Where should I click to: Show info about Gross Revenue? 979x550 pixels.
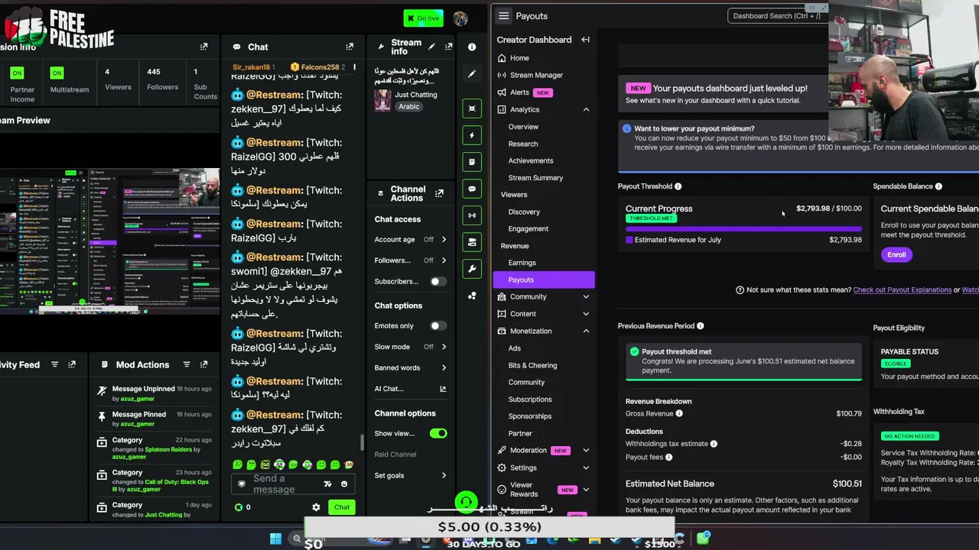click(x=679, y=414)
